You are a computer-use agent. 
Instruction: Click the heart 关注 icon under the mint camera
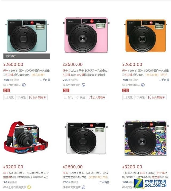(x=18, y=97)
